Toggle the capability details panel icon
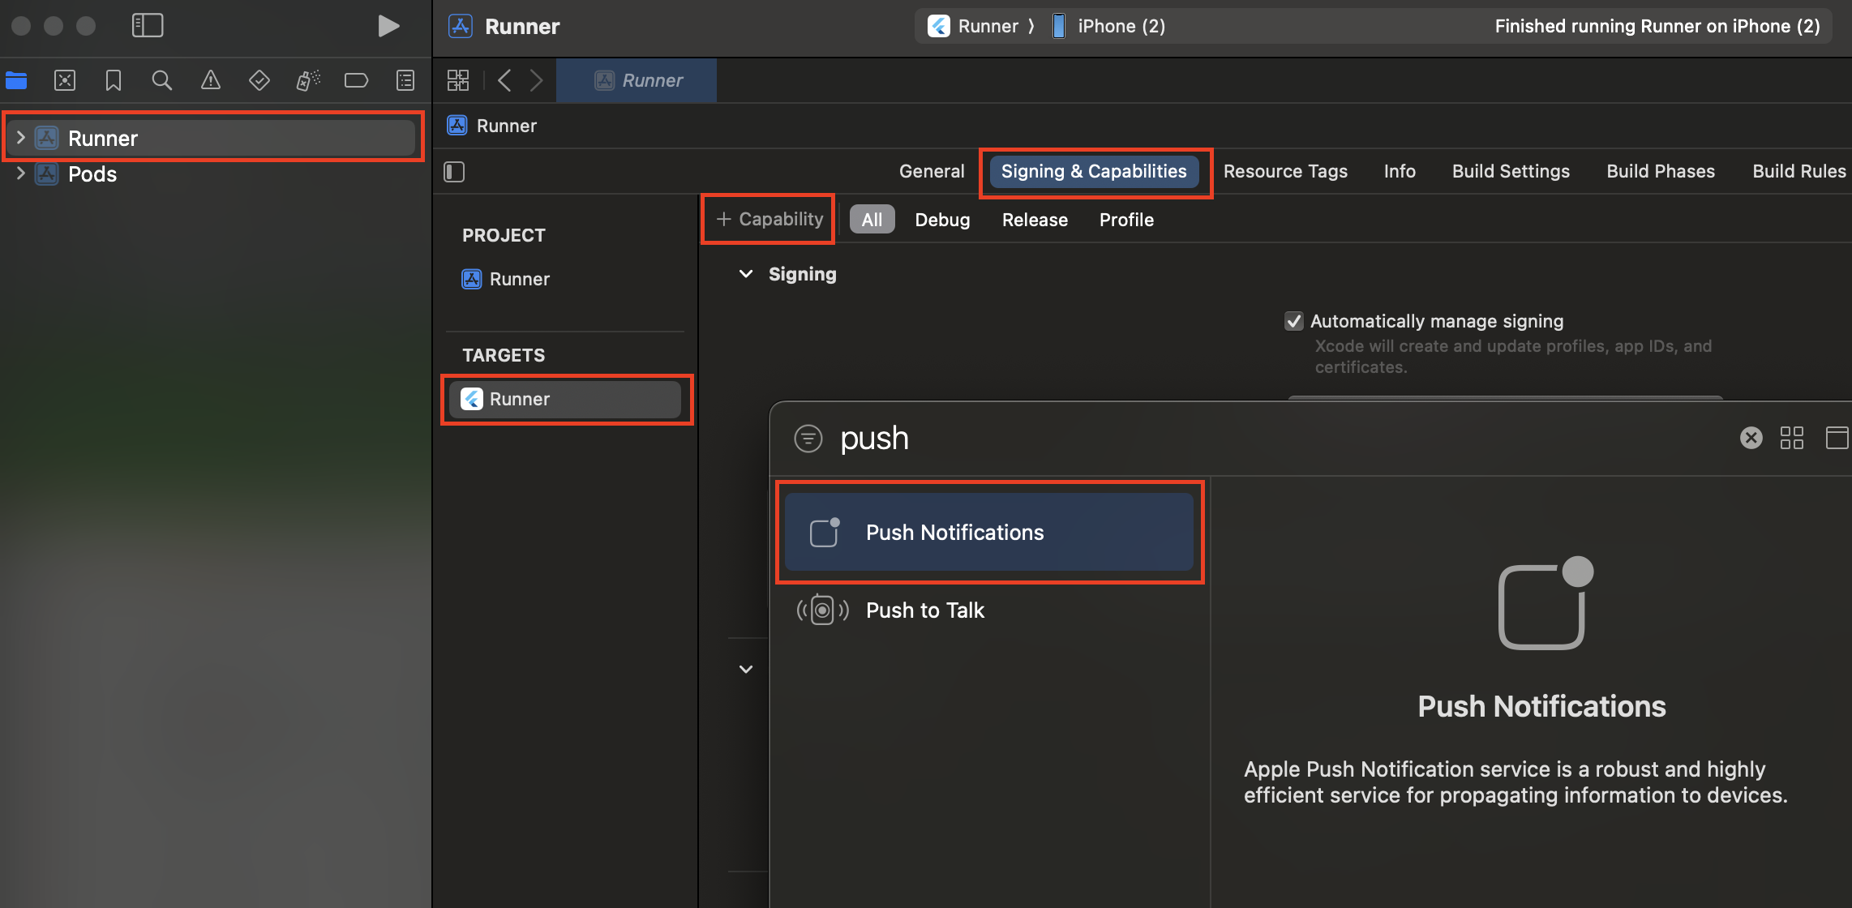1852x908 pixels. (1837, 439)
